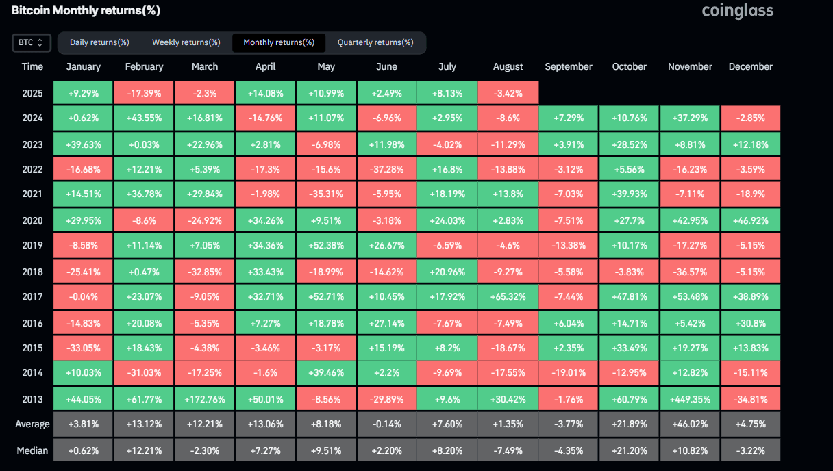Click the +46.92% December 2020 cell
Viewport: 833px width, 471px height.
[x=750, y=220]
